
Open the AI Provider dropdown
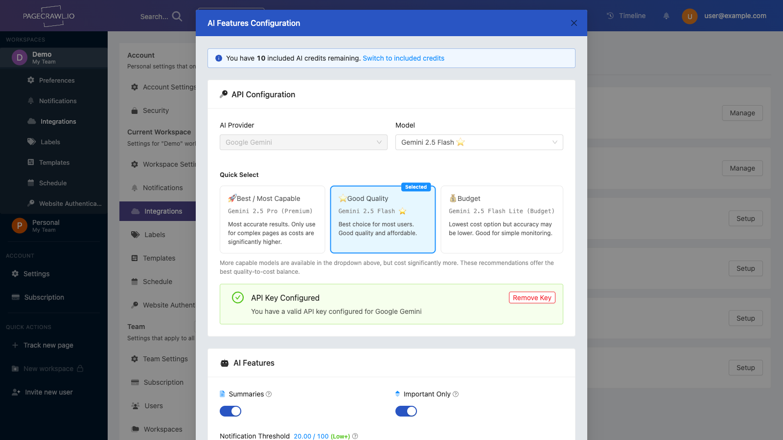coord(303,142)
